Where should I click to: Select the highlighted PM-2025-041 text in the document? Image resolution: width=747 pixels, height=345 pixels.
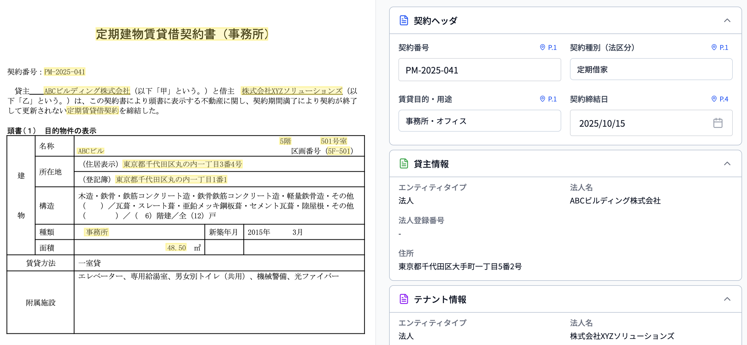pos(64,71)
